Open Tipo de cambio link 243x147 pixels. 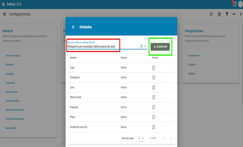coord(12,101)
